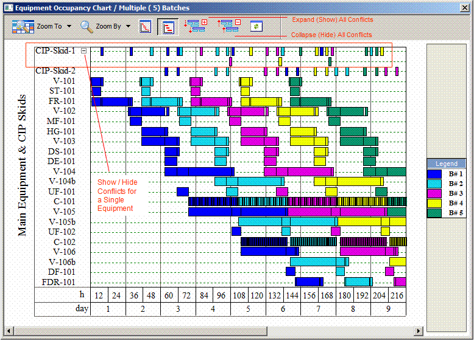Close the Equipment Occupancy Chart window
474x341 pixels.
point(465,8)
